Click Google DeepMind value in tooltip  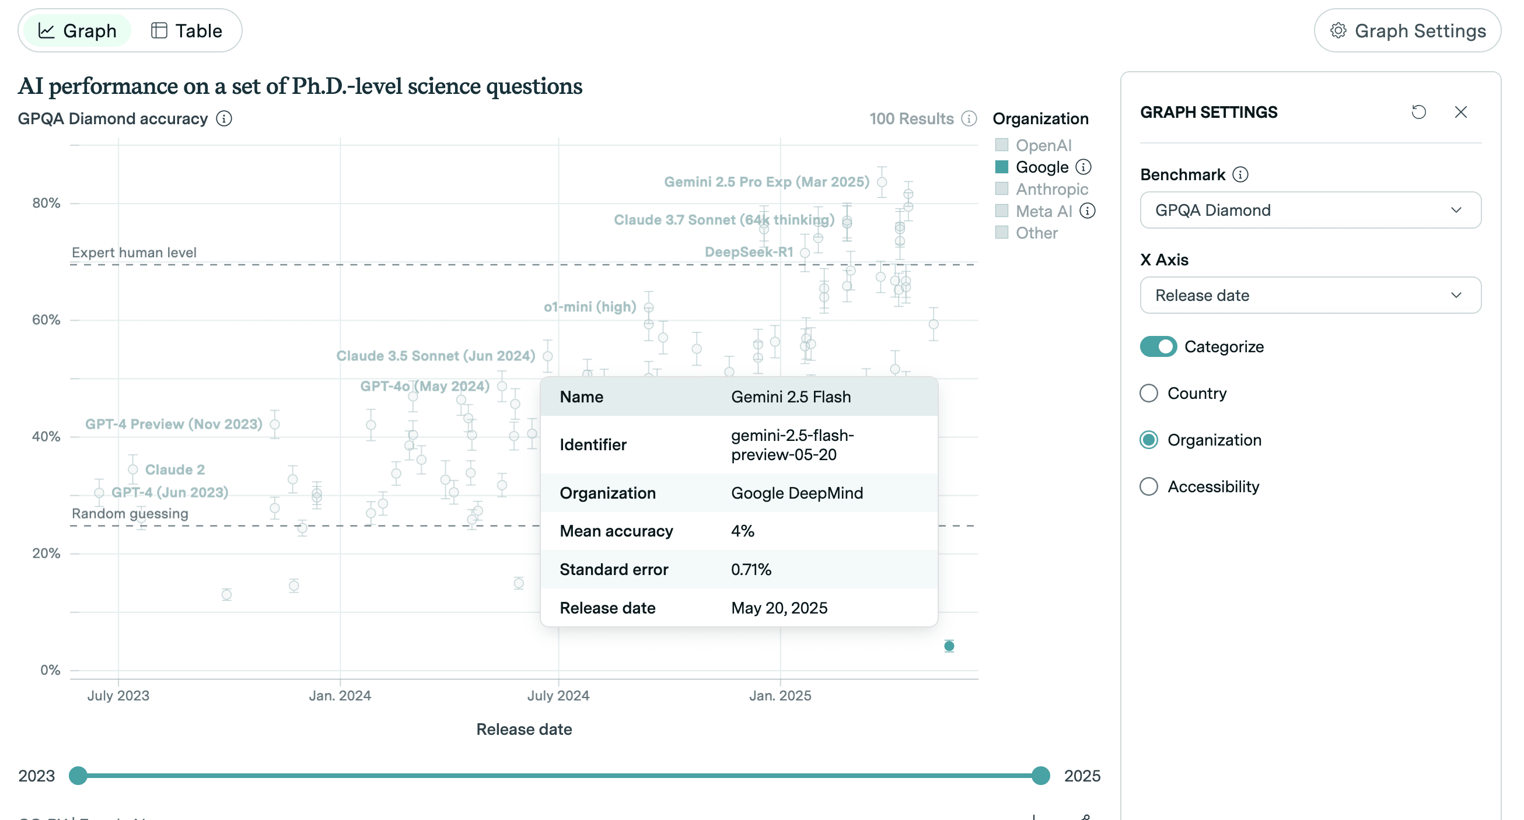tap(797, 493)
